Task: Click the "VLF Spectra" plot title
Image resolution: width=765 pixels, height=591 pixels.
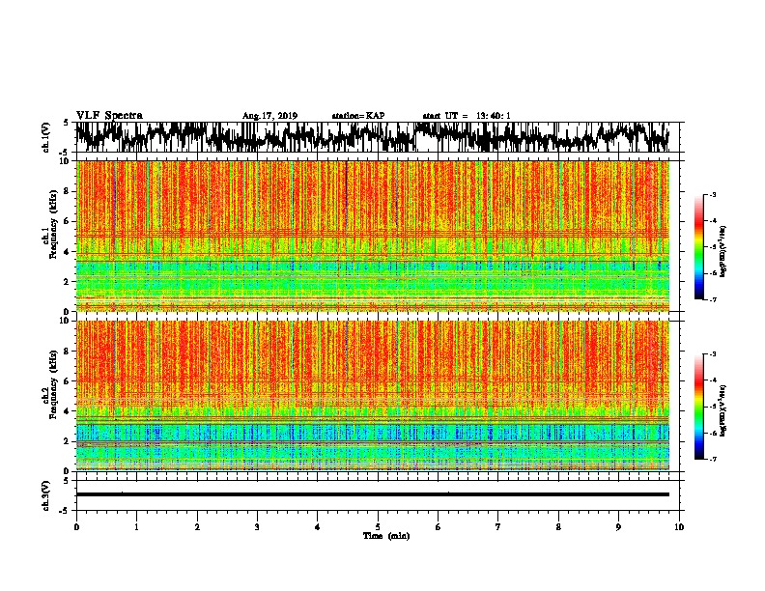Action: tap(109, 115)
